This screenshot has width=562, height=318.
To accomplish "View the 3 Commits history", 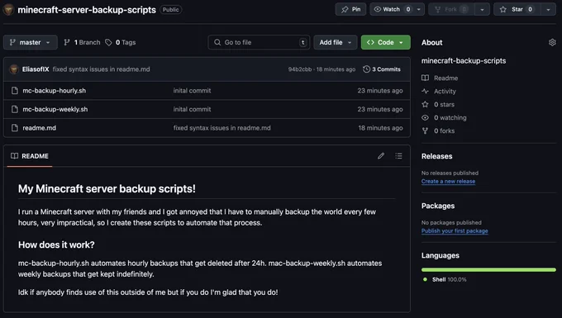I will pyautogui.click(x=382, y=69).
